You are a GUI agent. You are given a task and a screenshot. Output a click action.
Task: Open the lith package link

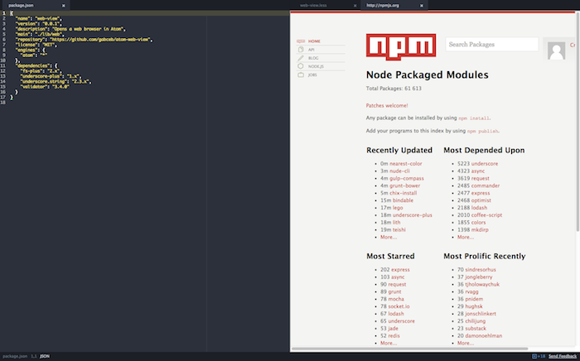pyautogui.click(x=397, y=223)
